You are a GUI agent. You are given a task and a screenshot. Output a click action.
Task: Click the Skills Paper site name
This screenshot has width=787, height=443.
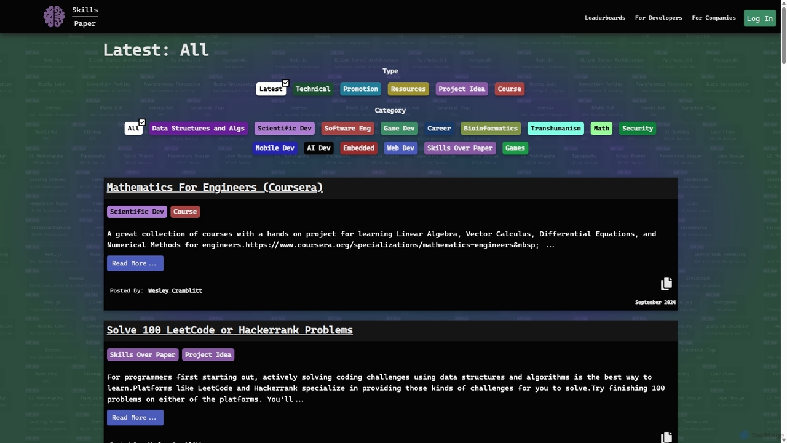pos(85,17)
